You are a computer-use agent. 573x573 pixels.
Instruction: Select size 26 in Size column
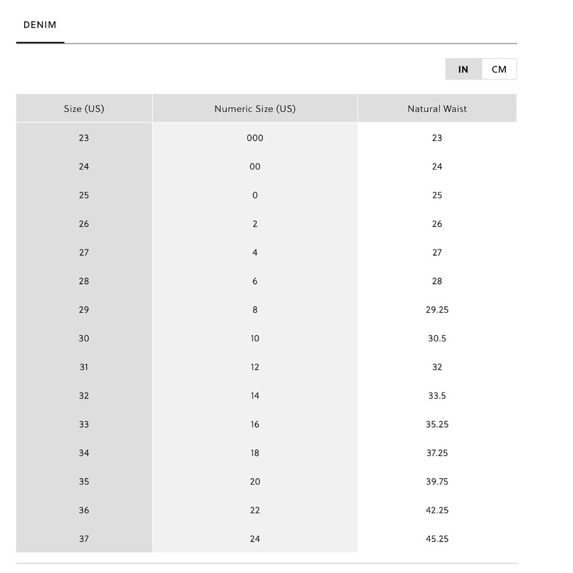(x=84, y=223)
